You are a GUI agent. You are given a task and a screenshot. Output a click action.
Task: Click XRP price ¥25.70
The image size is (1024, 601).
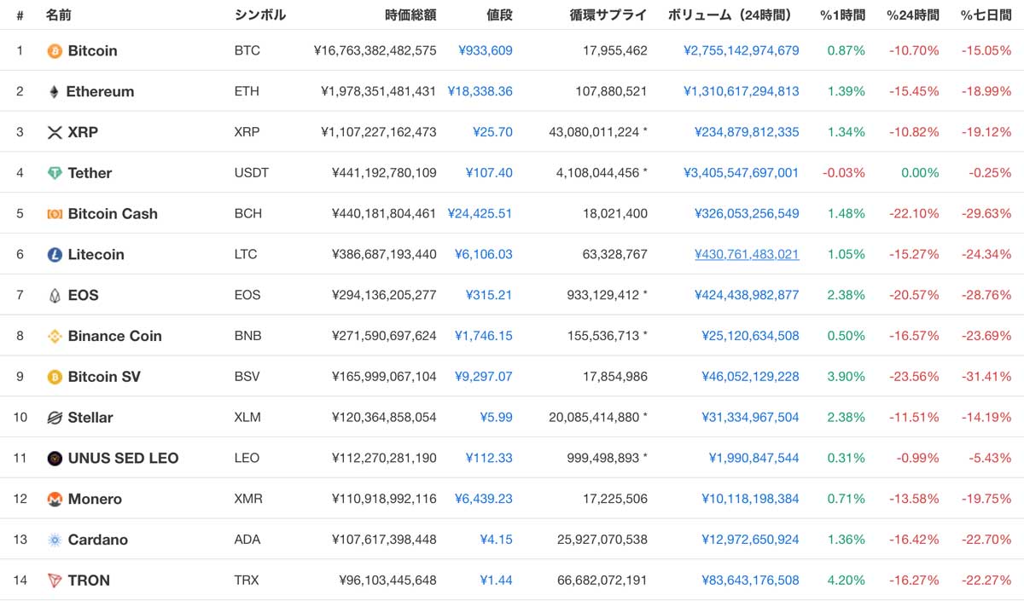[493, 132]
